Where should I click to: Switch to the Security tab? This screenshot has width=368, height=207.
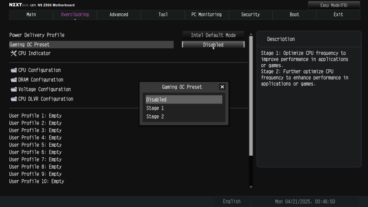click(x=250, y=14)
